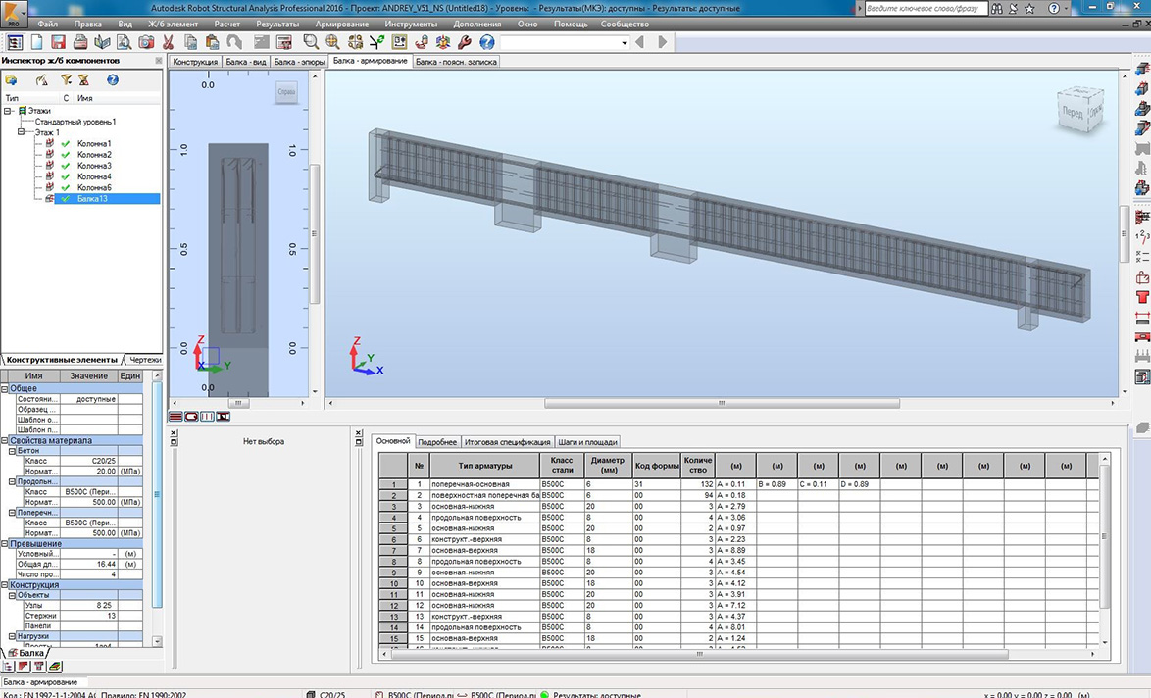Collapse the Превышение properties group
Viewport: 1151px width, 698px height.
[x=4, y=544]
